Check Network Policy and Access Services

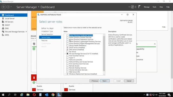coord(67,62)
